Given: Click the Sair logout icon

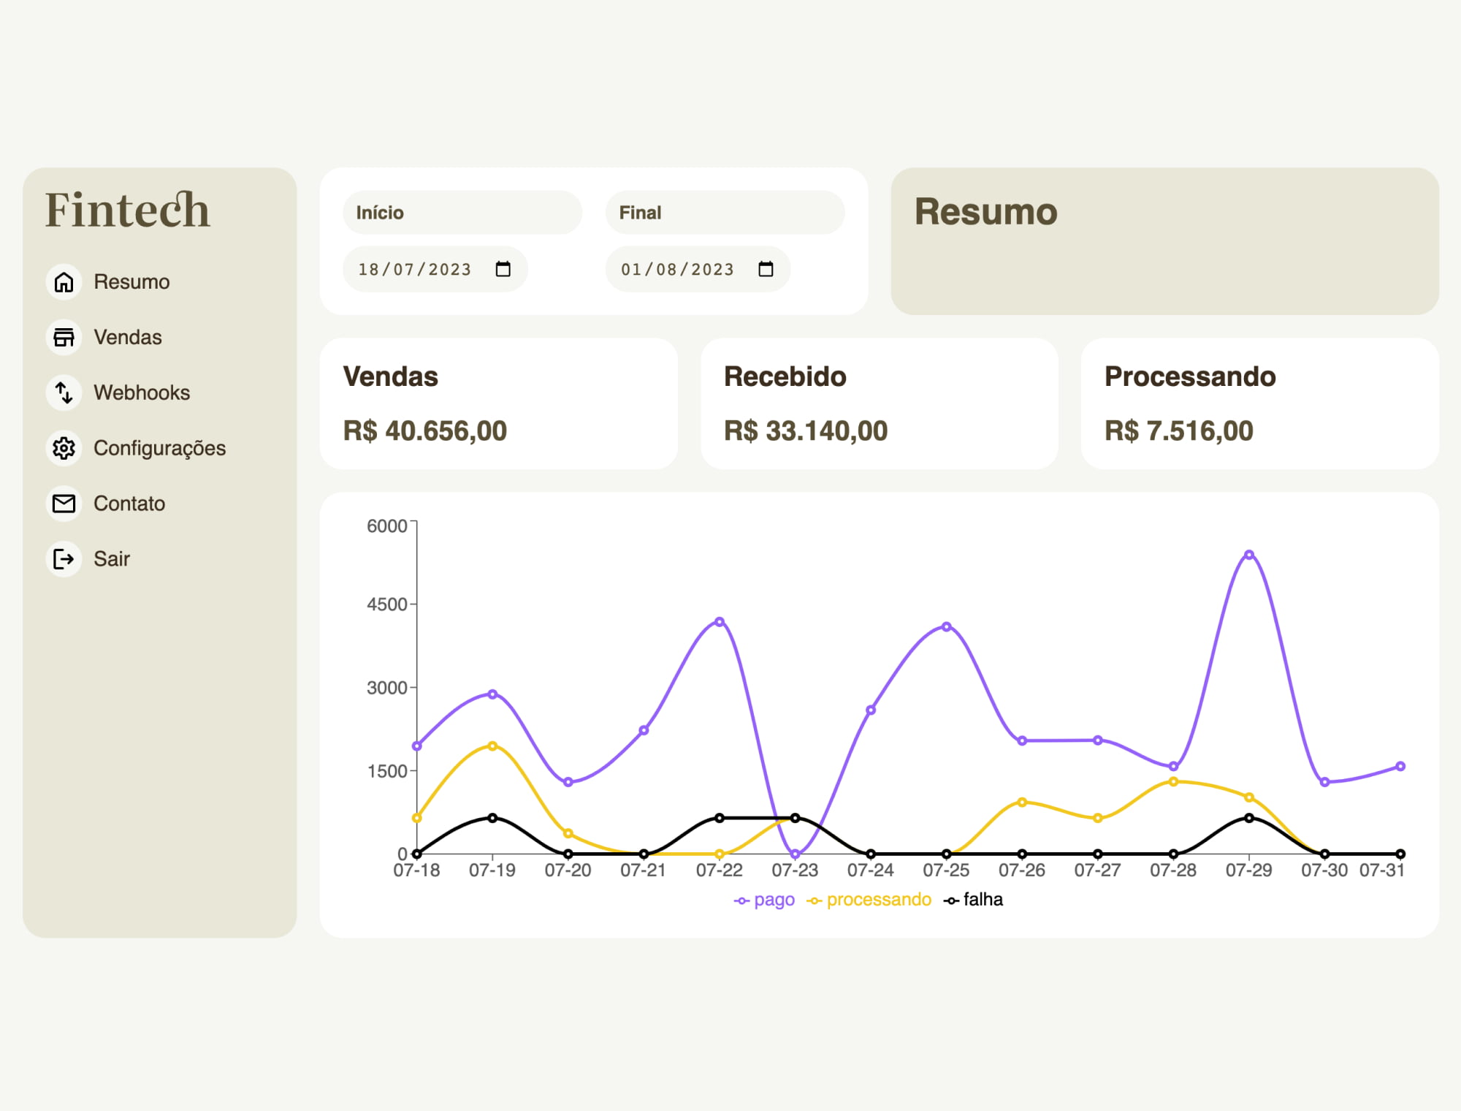Looking at the screenshot, I should pyautogui.click(x=64, y=559).
